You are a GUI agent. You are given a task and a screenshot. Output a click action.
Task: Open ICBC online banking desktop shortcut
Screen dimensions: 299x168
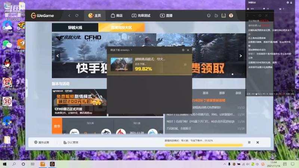click(7, 103)
